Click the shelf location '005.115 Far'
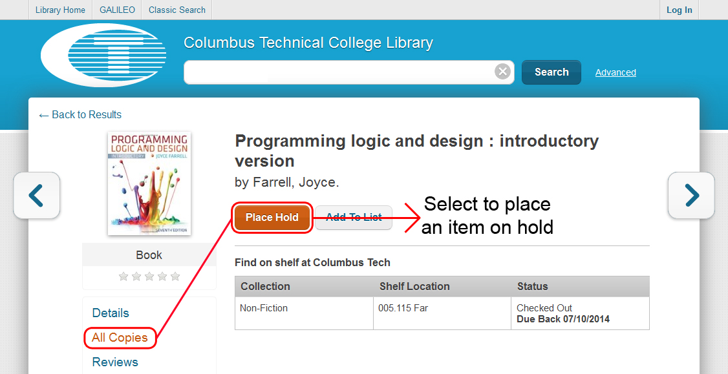The height and width of the screenshot is (374, 728). 403,308
